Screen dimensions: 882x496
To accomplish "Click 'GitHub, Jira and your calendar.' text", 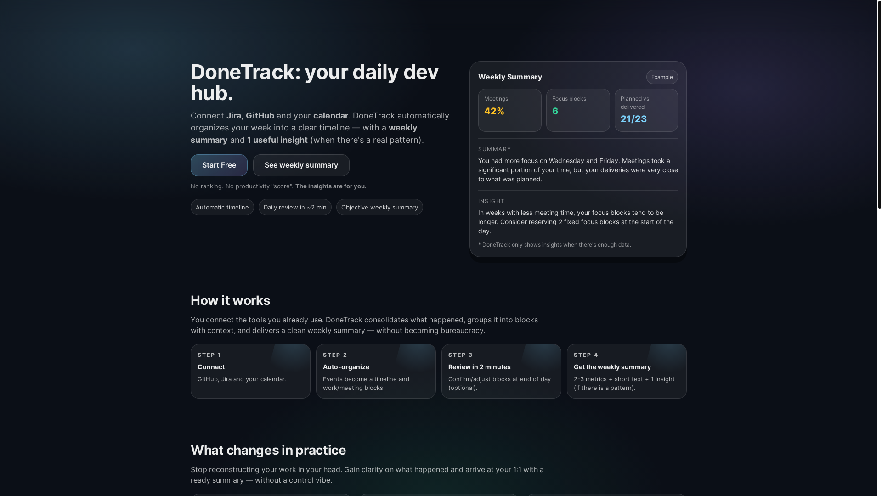I will pos(242,379).
